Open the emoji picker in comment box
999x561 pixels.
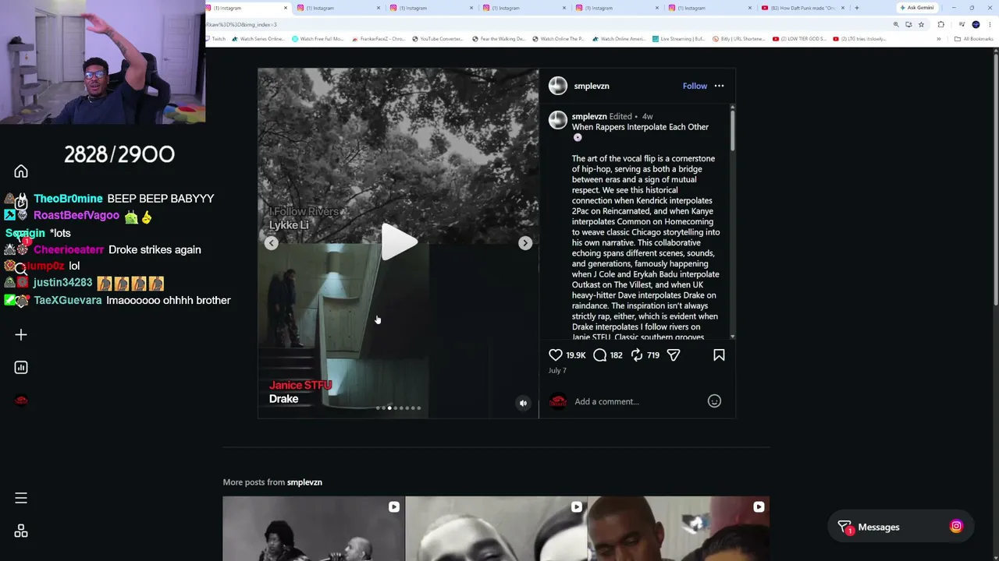(714, 401)
